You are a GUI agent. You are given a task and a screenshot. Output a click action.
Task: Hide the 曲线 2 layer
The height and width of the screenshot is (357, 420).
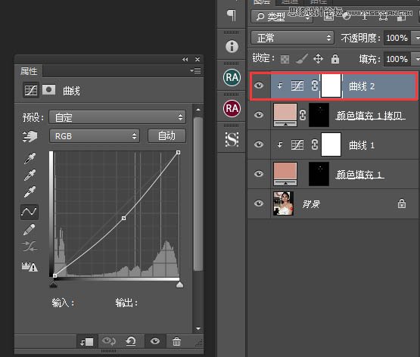(x=259, y=85)
